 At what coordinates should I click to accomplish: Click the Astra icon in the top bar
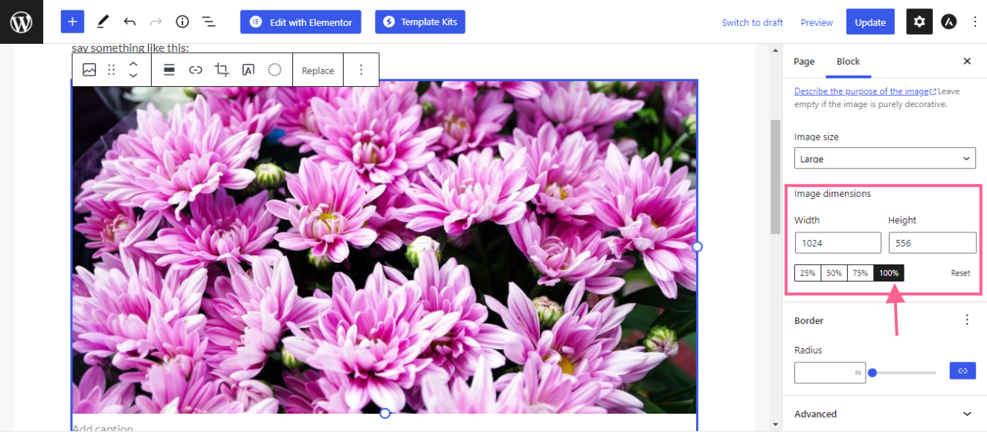[x=948, y=21]
